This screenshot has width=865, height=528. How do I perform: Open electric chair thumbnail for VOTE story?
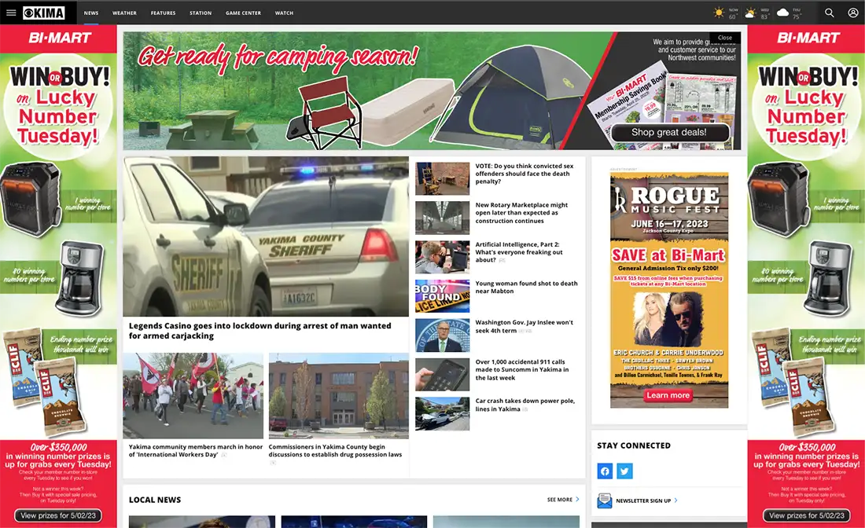click(x=443, y=178)
